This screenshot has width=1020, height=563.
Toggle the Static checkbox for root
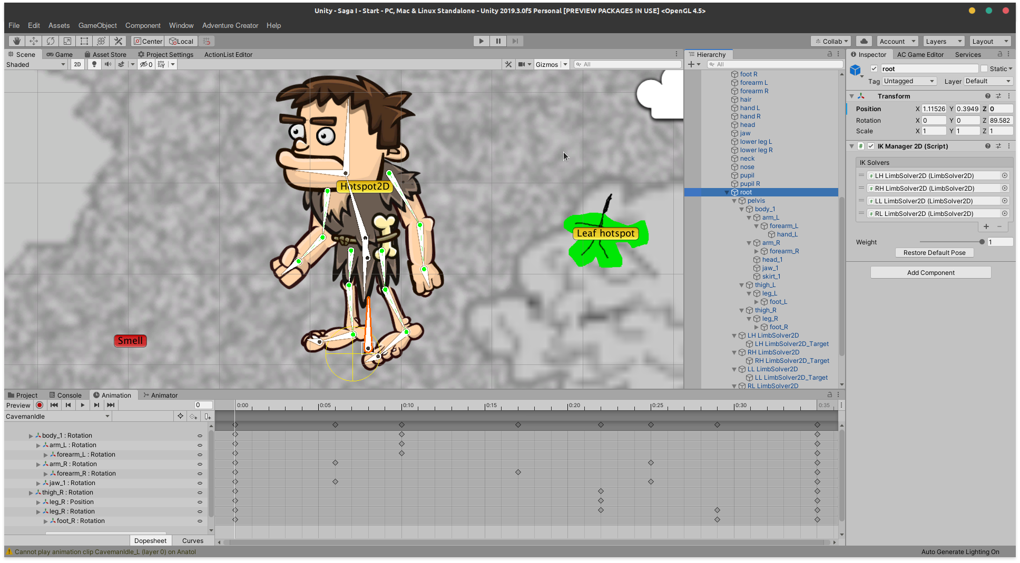click(x=984, y=68)
